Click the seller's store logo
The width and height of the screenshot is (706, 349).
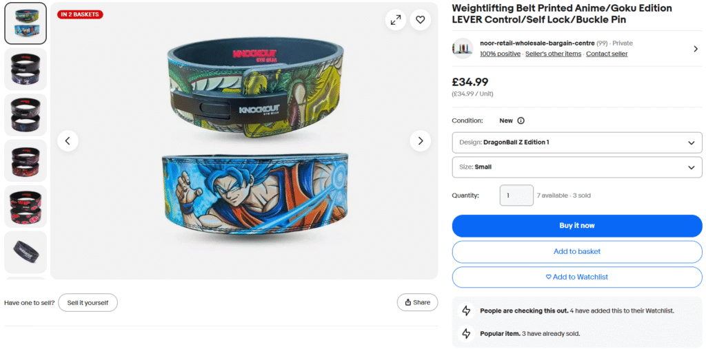(x=462, y=48)
